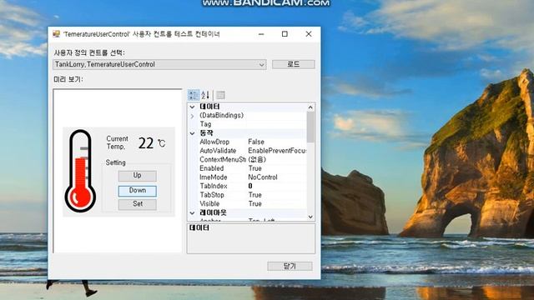Click the test container title bar icon

point(56,33)
